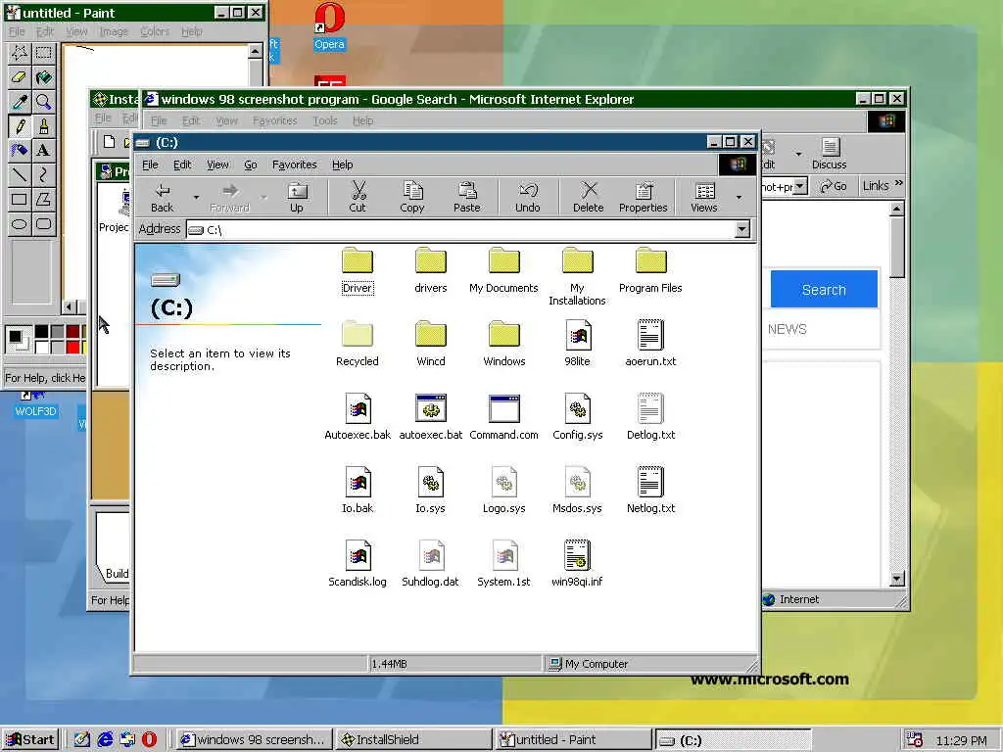Select the My Documents folder

click(504, 270)
